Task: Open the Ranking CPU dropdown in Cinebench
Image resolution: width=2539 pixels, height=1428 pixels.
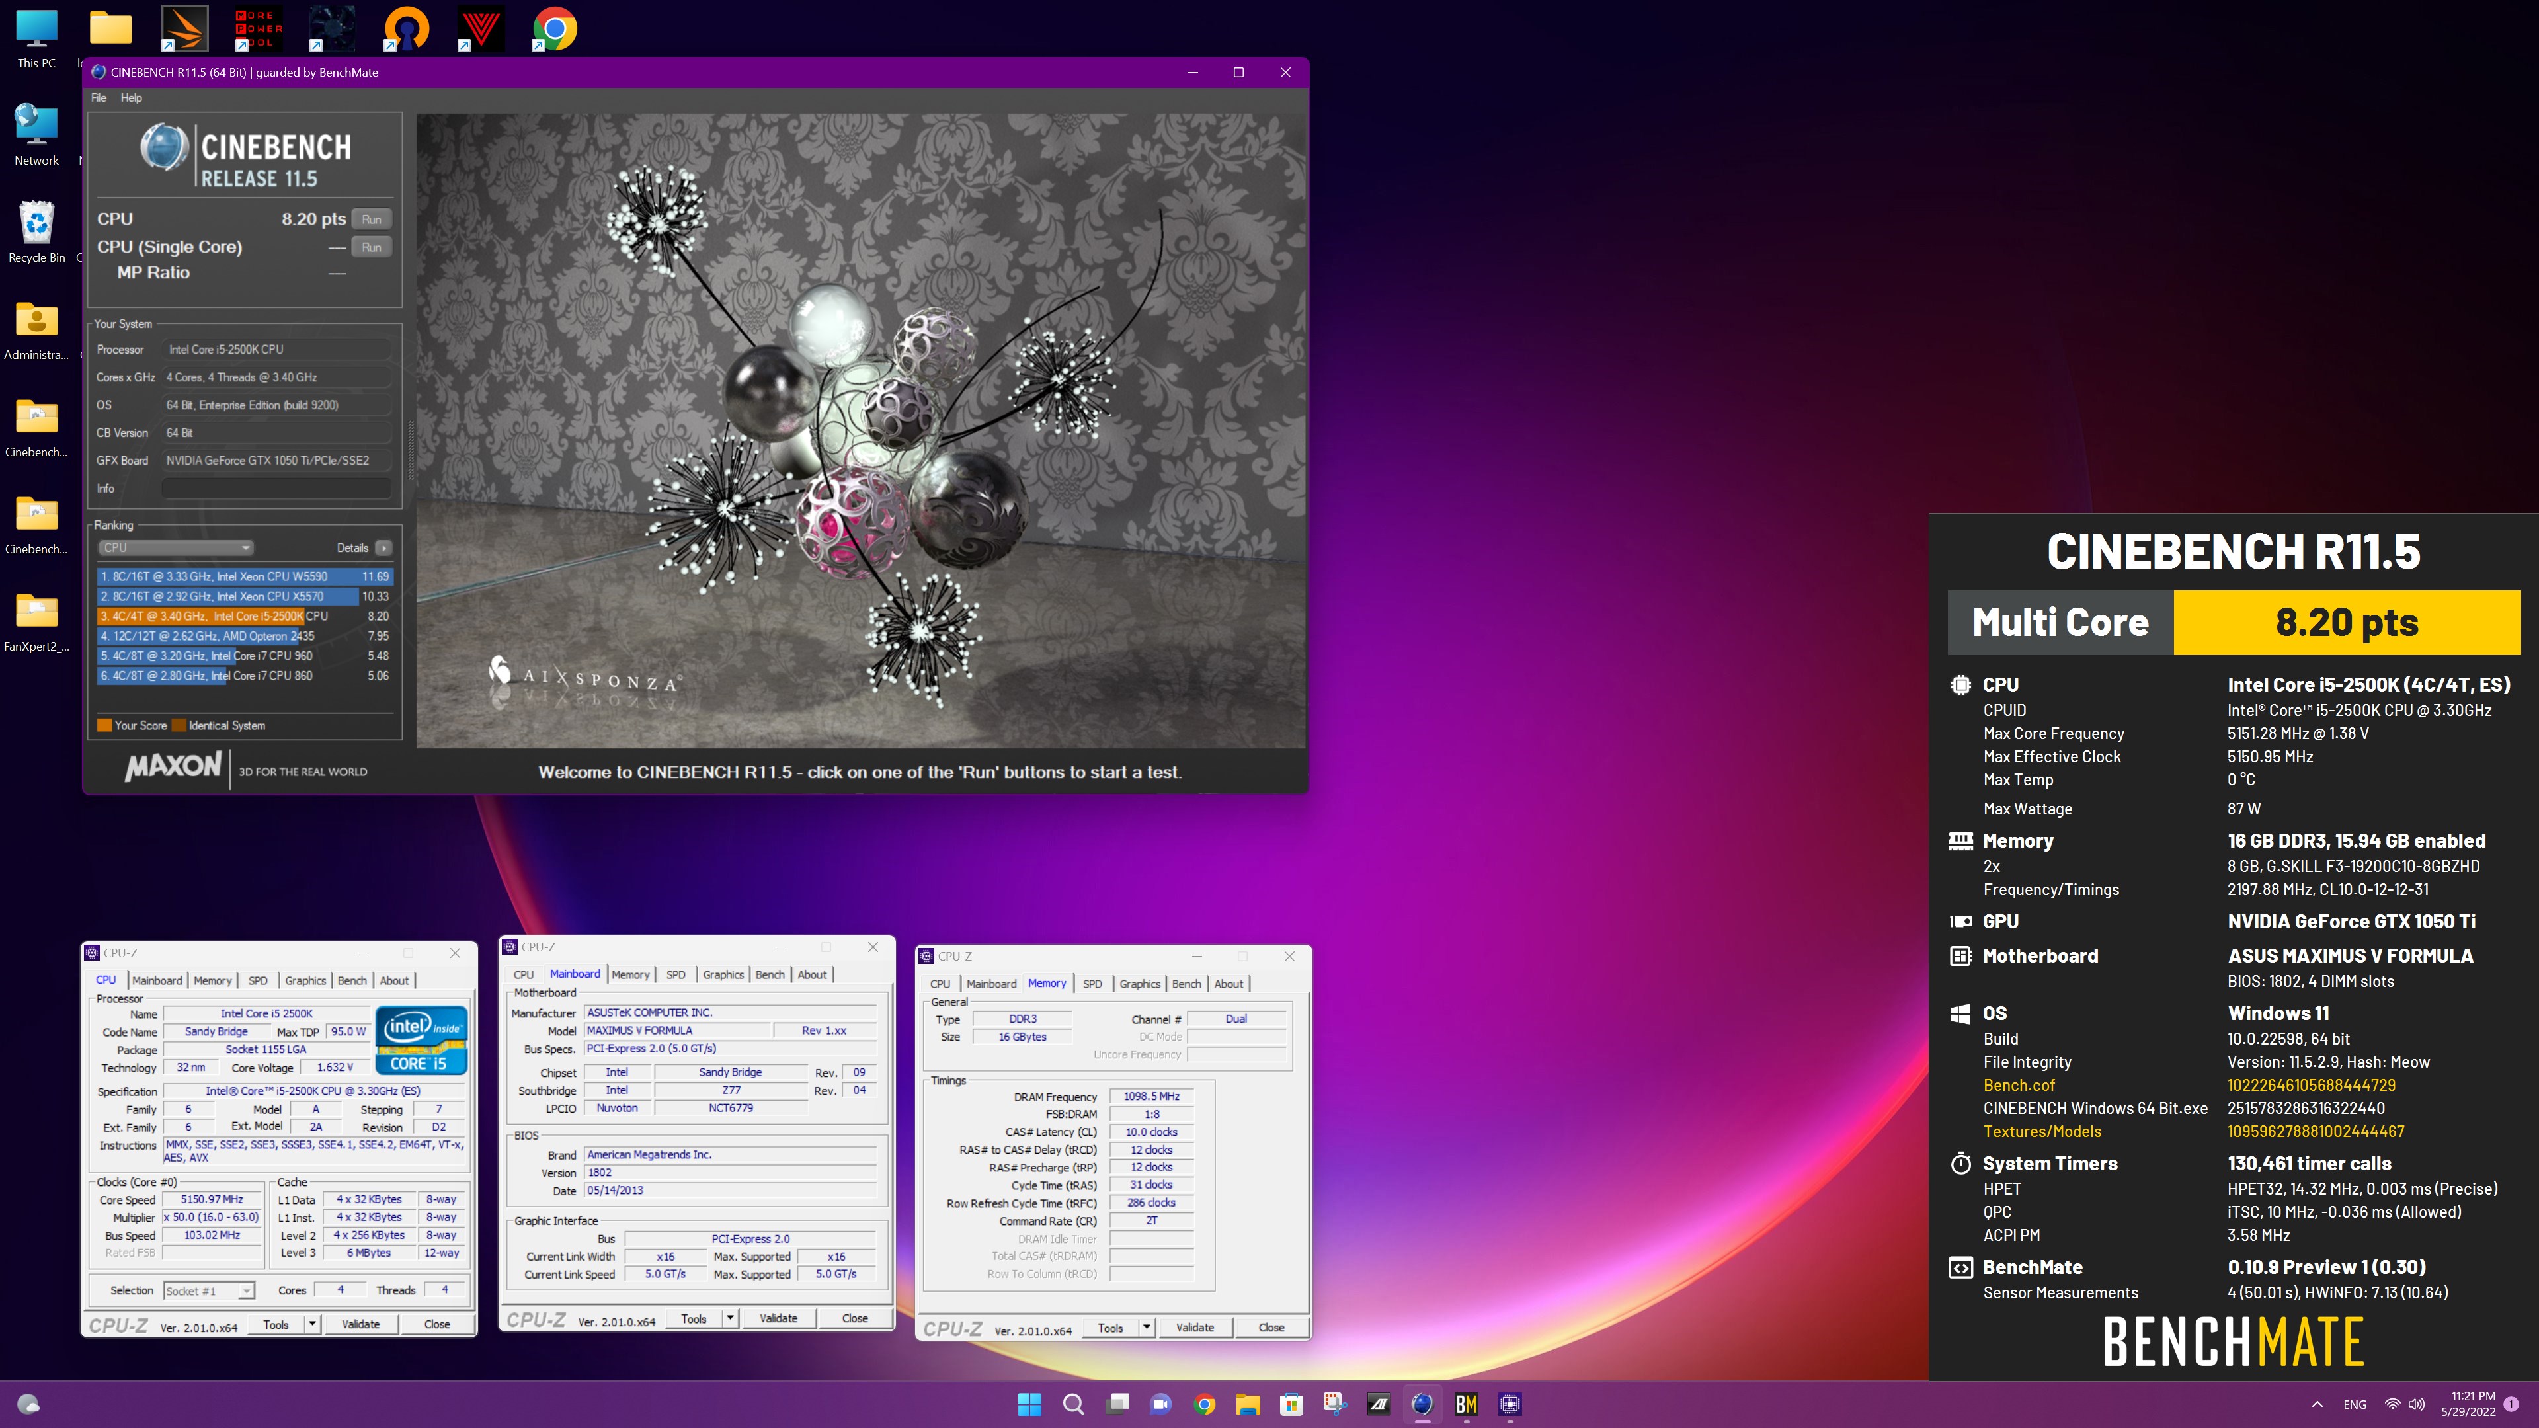Action: (x=175, y=548)
